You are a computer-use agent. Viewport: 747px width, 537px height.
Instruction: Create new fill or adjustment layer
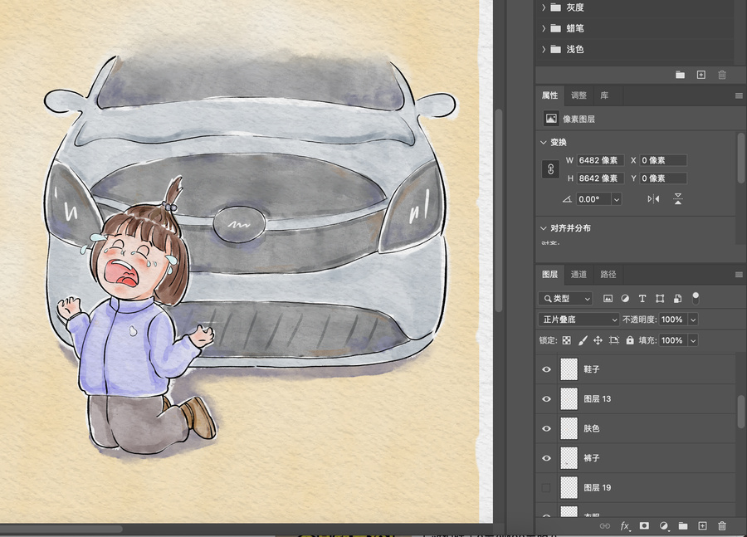tap(664, 525)
